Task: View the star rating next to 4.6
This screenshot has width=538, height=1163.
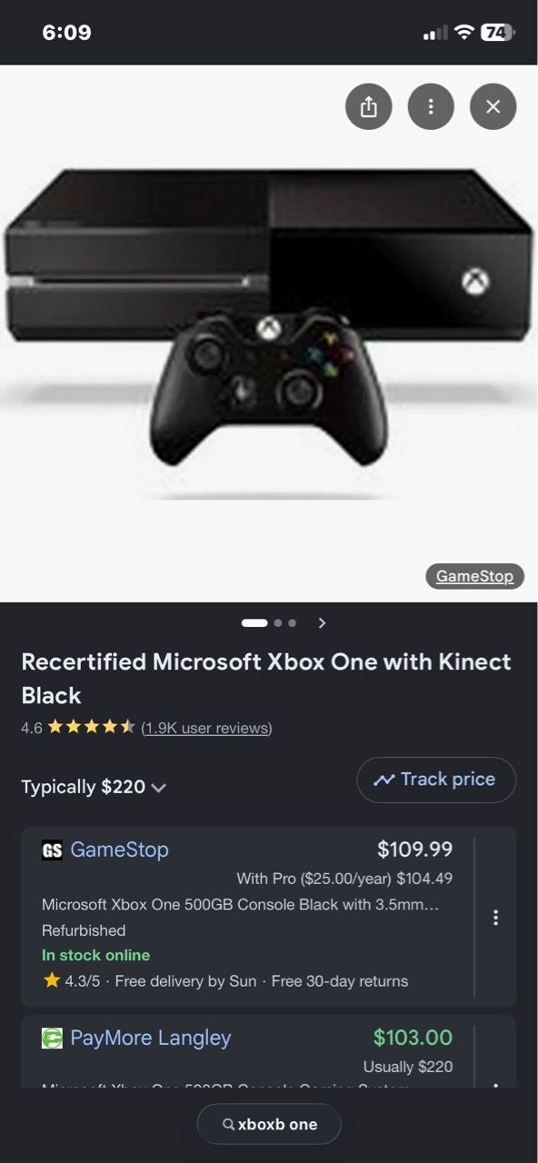Action: (92, 728)
